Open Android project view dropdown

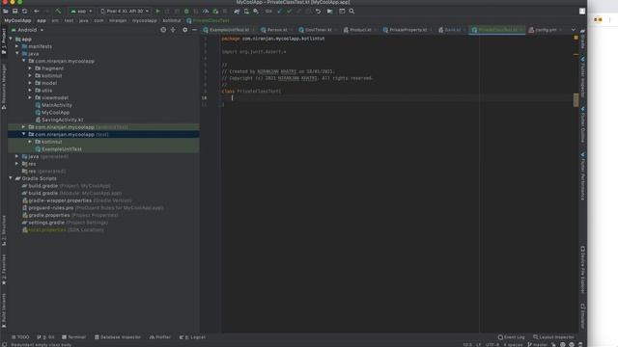27,30
